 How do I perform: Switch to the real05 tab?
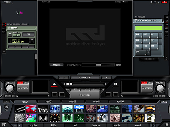tap(120, 102)
